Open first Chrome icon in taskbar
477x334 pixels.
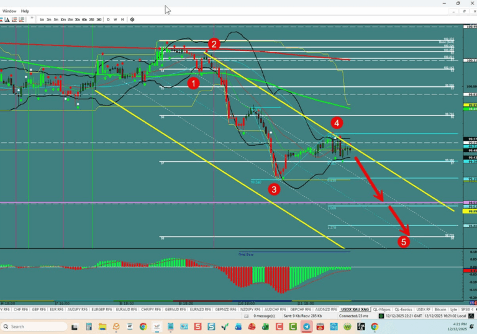click(x=143, y=327)
